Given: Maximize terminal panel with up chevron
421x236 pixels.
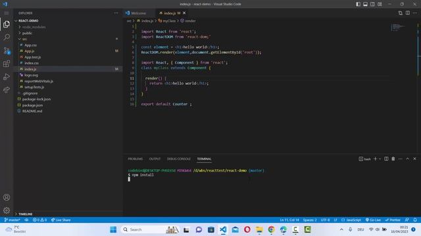Looking at the screenshot, I should [x=407, y=159].
